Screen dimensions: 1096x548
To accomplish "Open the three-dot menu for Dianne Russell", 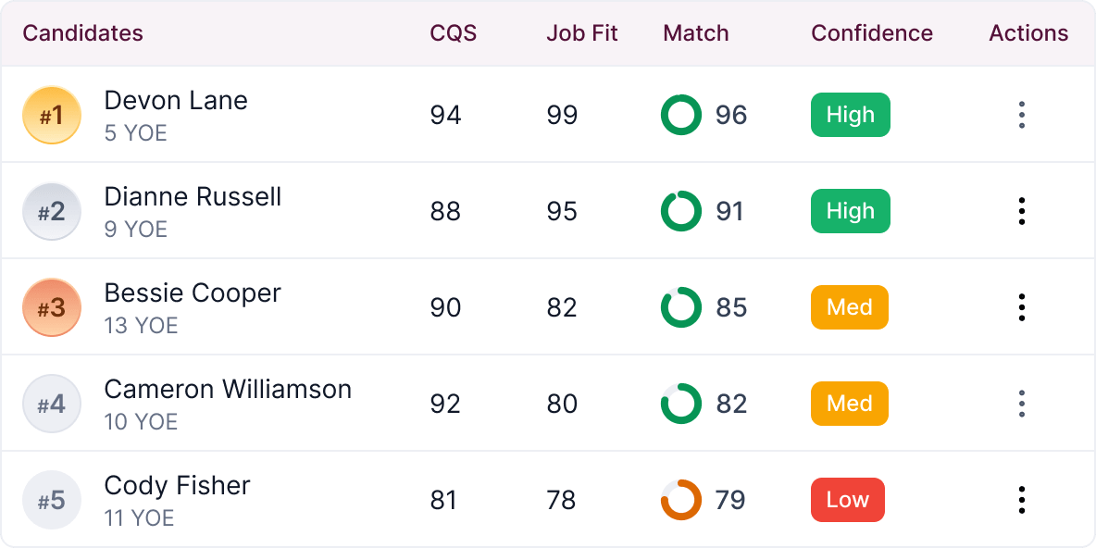I will click(x=1021, y=211).
